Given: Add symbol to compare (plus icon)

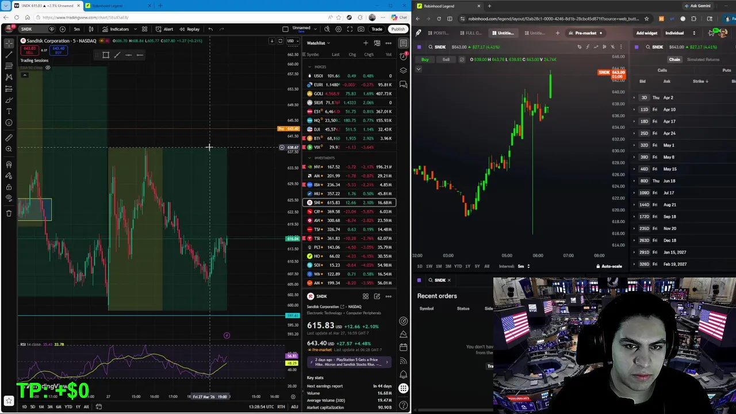Looking at the screenshot, I should [x=63, y=29].
